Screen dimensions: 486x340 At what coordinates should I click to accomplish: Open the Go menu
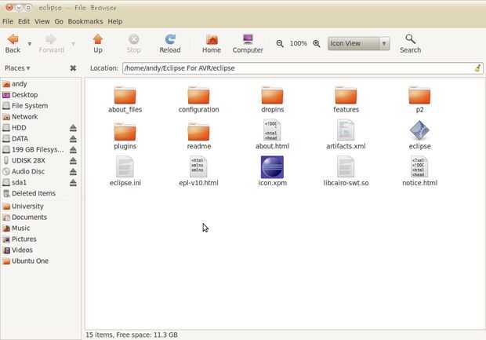click(x=59, y=21)
